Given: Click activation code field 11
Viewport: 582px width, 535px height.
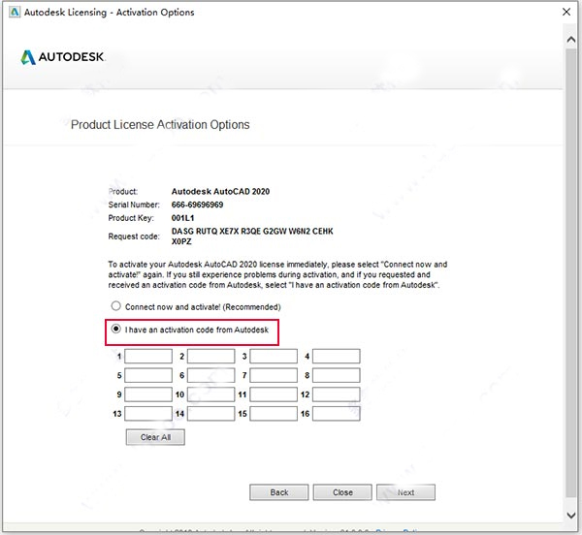Looking at the screenshot, I should point(274,394).
